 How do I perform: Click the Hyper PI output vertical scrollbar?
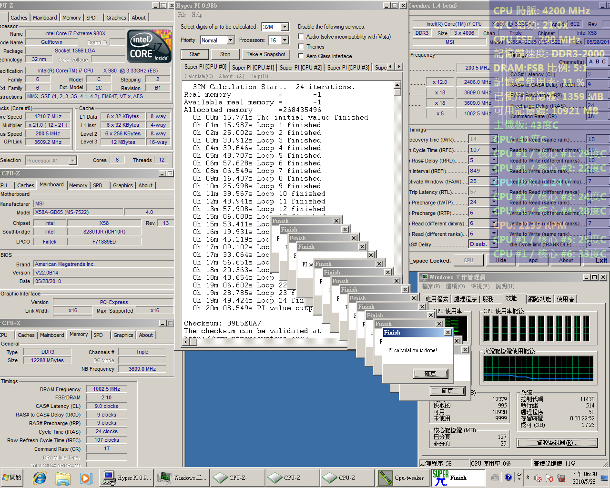pos(397,210)
